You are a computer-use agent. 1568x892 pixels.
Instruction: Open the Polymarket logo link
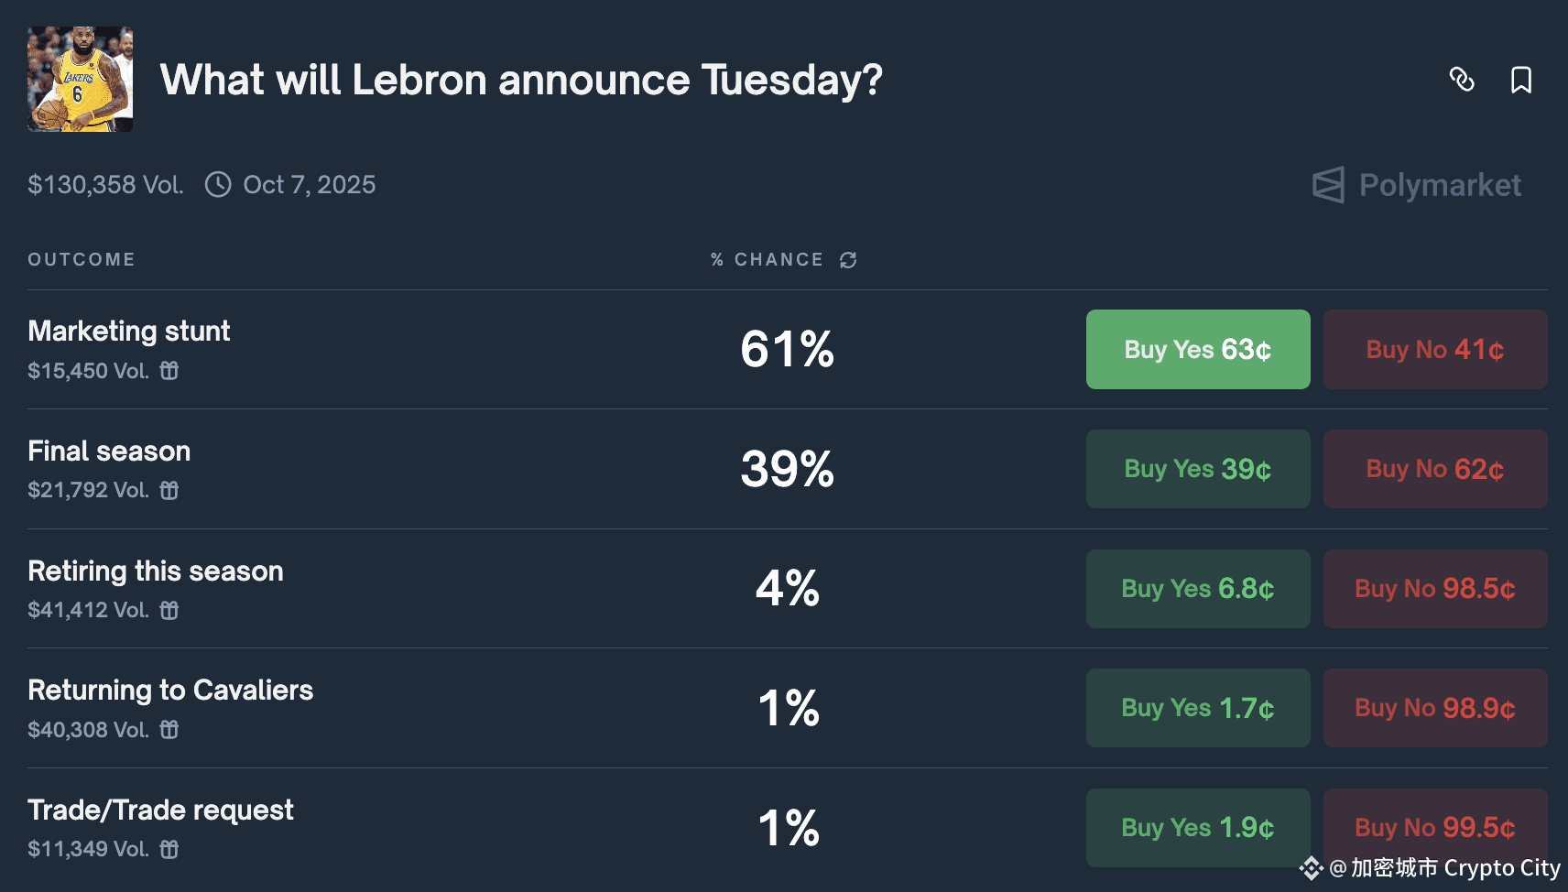pos(1417,185)
